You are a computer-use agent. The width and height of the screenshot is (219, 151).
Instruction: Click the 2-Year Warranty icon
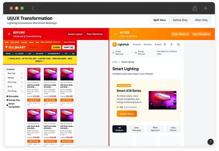coord(113,53)
